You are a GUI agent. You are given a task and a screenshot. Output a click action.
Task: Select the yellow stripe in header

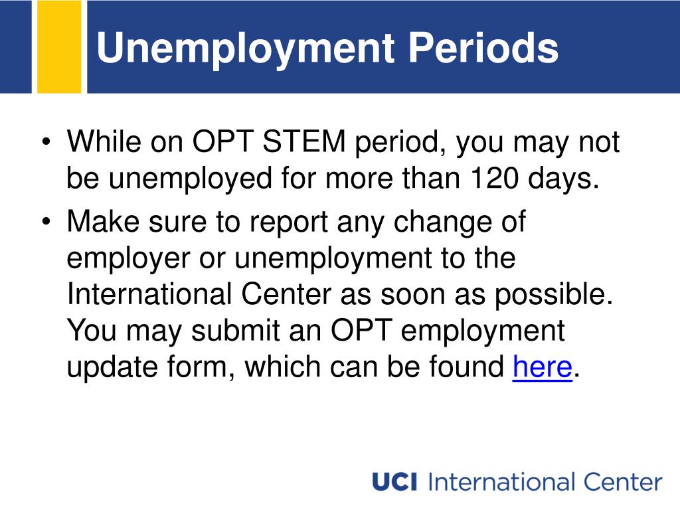click(59, 46)
